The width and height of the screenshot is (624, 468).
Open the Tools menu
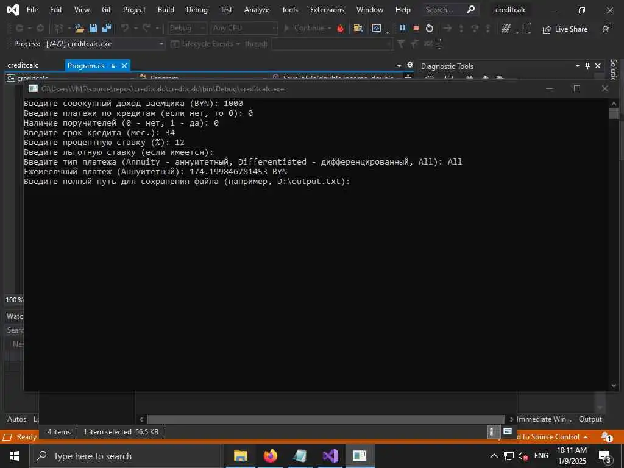pyautogui.click(x=289, y=10)
